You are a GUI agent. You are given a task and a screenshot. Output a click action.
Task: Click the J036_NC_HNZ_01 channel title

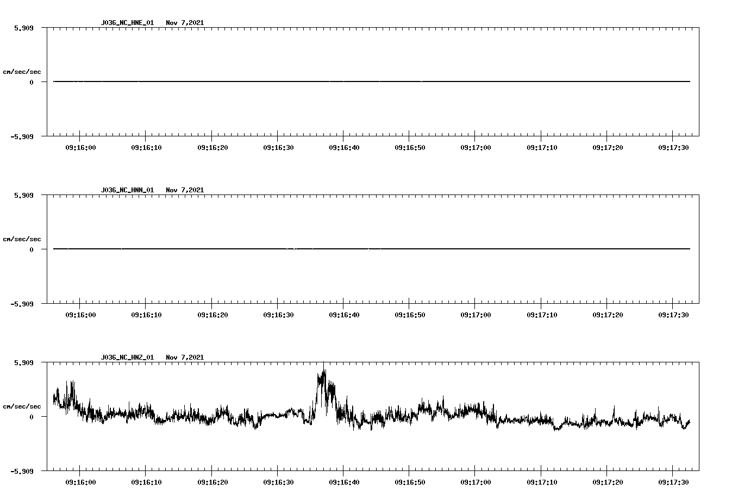point(127,357)
